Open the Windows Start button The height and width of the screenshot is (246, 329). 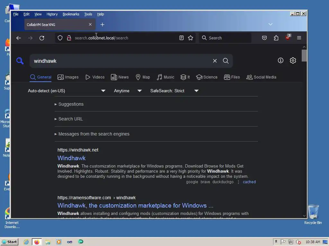(x=9, y=242)
